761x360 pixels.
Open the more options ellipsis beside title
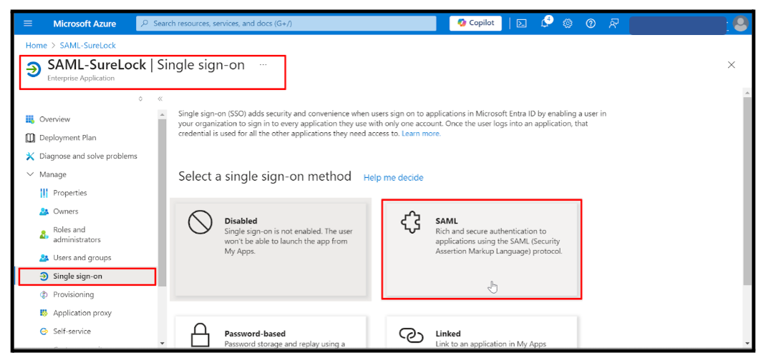point(263,64)
